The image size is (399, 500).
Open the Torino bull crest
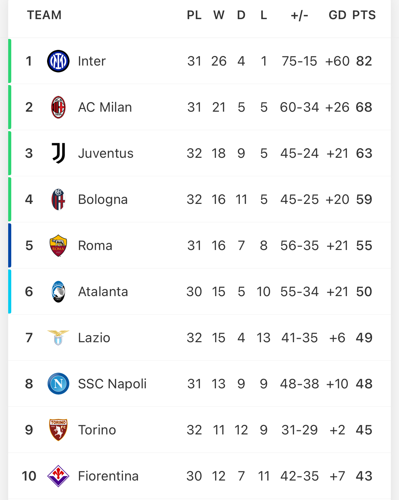[58, 430]
